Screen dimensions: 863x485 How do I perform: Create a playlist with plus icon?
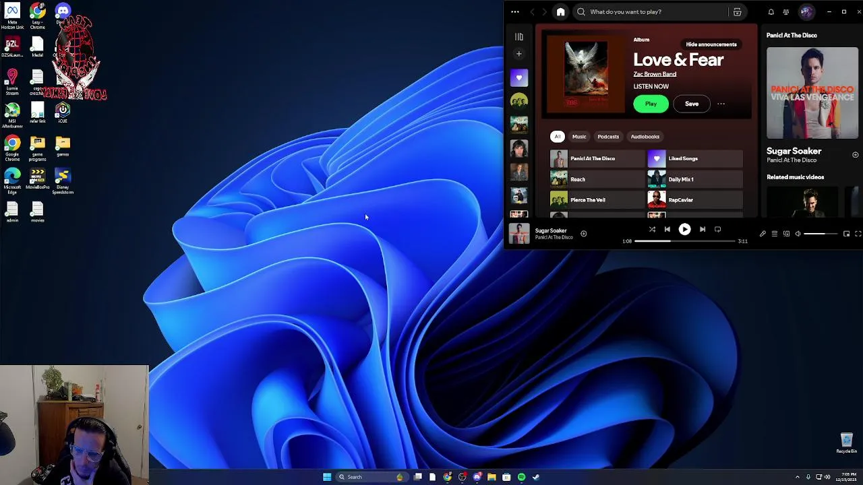[x=519, y=54]
